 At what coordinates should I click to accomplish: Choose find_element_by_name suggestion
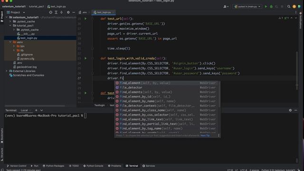(x=166, y=101)
